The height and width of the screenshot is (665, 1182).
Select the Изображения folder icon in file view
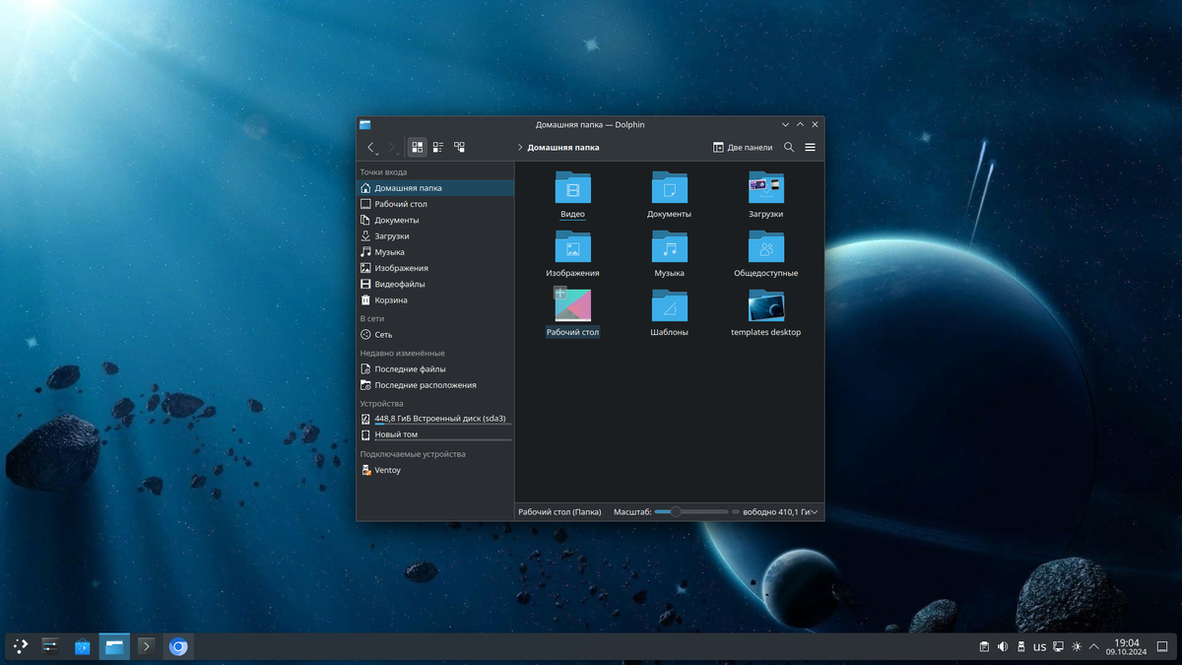click(572, 246)
